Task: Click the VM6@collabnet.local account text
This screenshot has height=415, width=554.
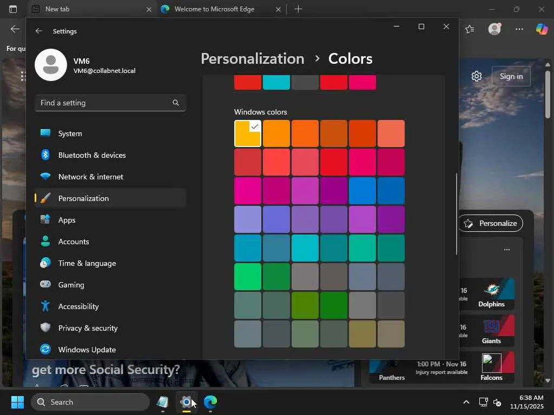Action: tap(104, 71)
